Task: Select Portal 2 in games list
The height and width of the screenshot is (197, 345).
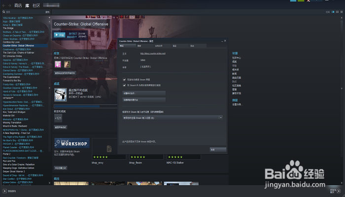Action: (6, 154)
